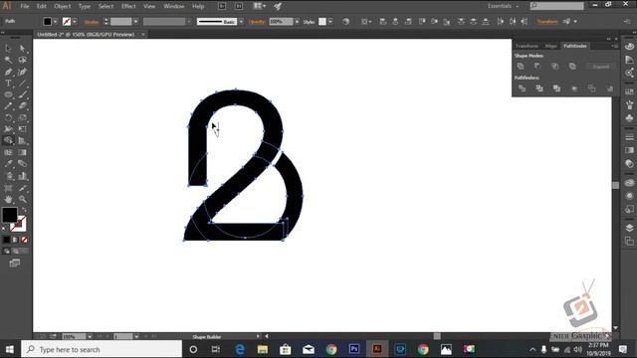Select the Gradient tool

22,152
